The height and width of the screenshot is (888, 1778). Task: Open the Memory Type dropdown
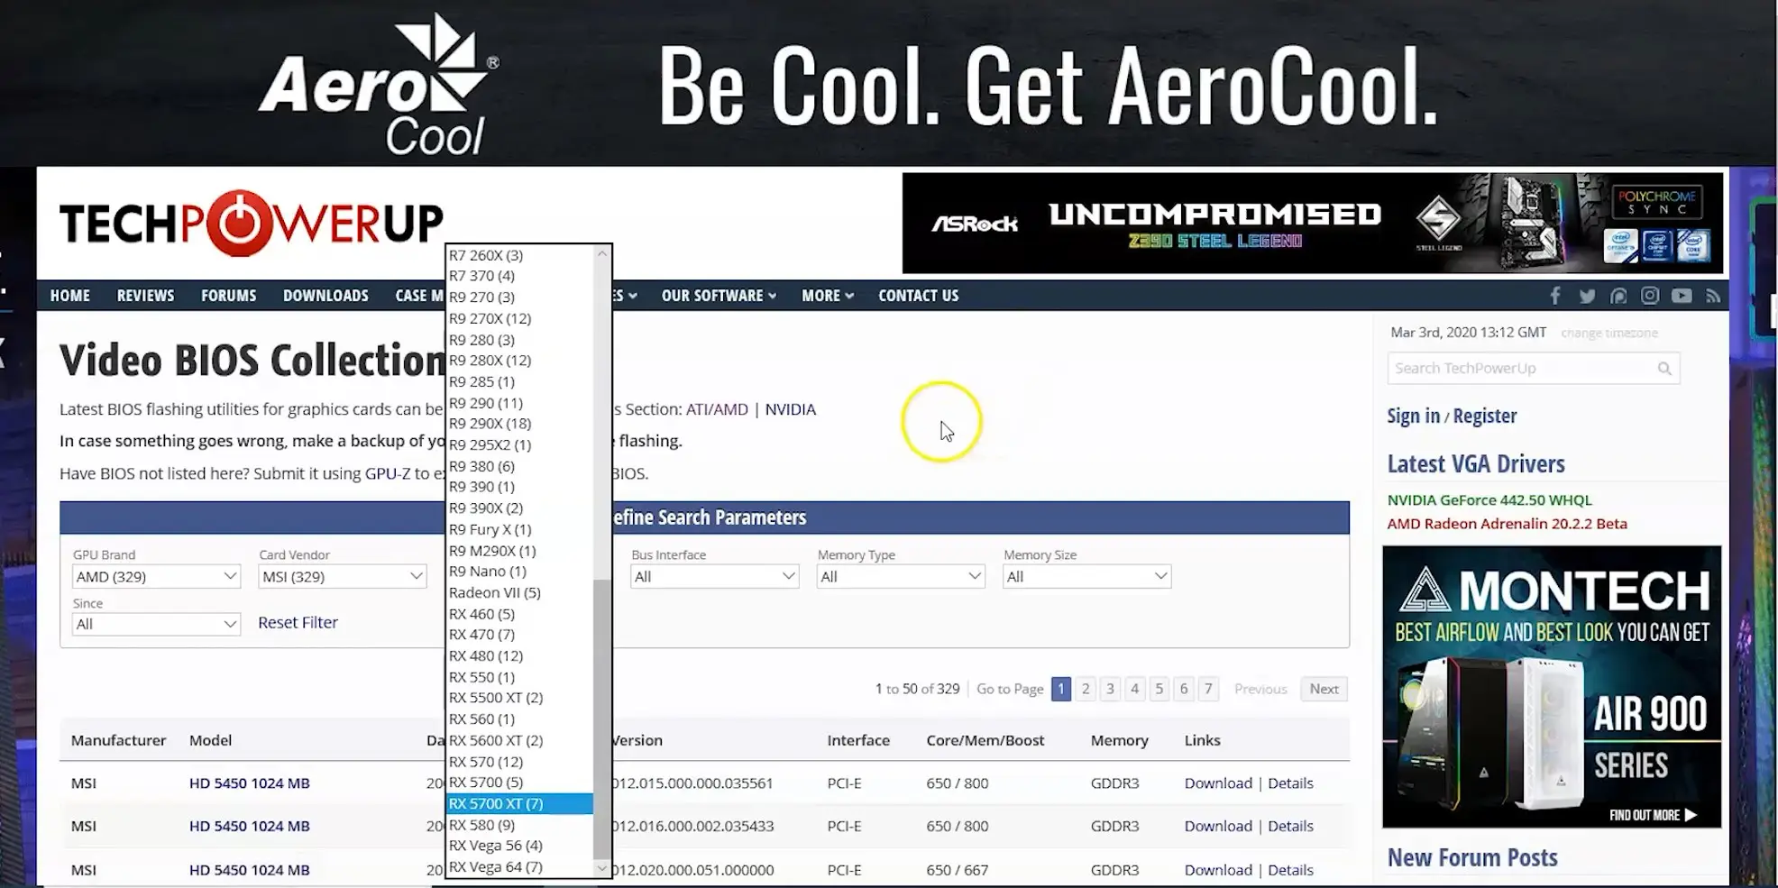point(899,577)
